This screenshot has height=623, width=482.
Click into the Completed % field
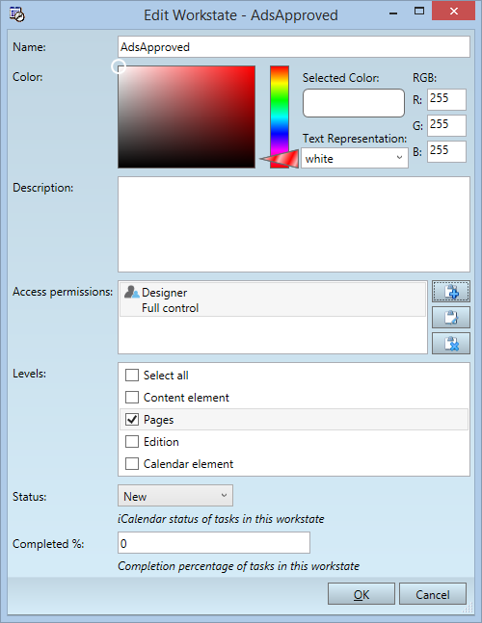coord(214,543)
